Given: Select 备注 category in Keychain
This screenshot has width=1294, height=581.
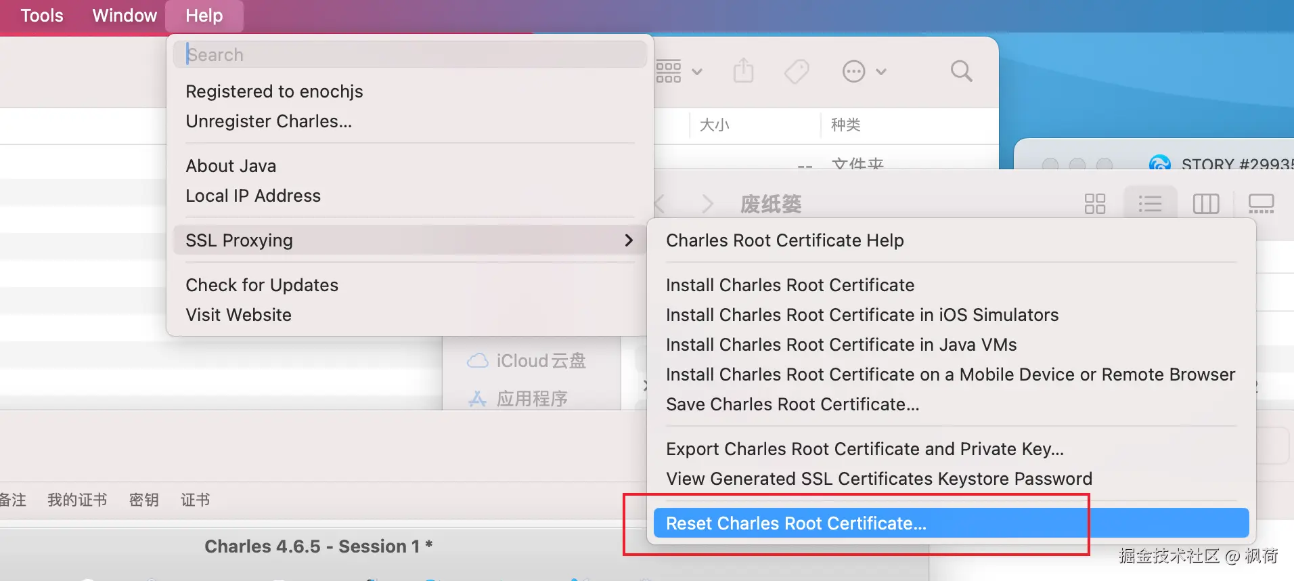Looking at the screenshot, I should point(12,500).
